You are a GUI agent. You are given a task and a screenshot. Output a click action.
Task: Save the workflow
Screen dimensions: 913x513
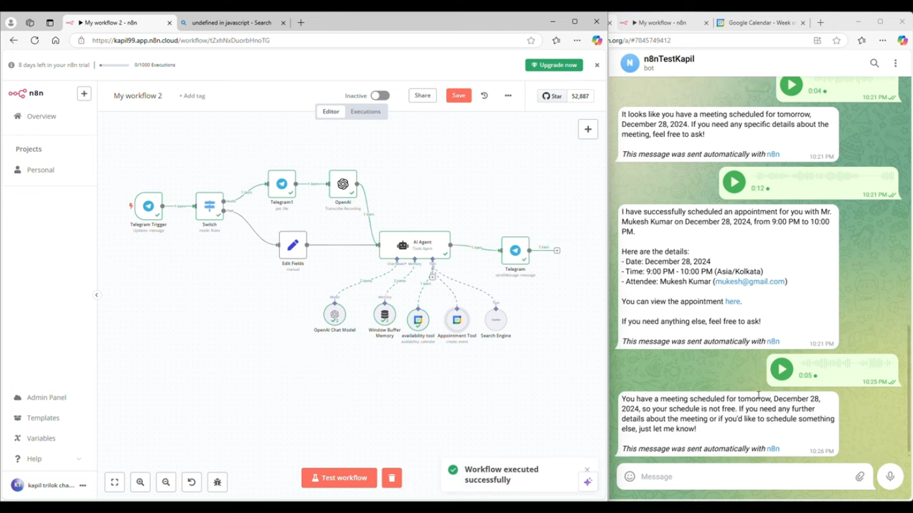point(459,96)
